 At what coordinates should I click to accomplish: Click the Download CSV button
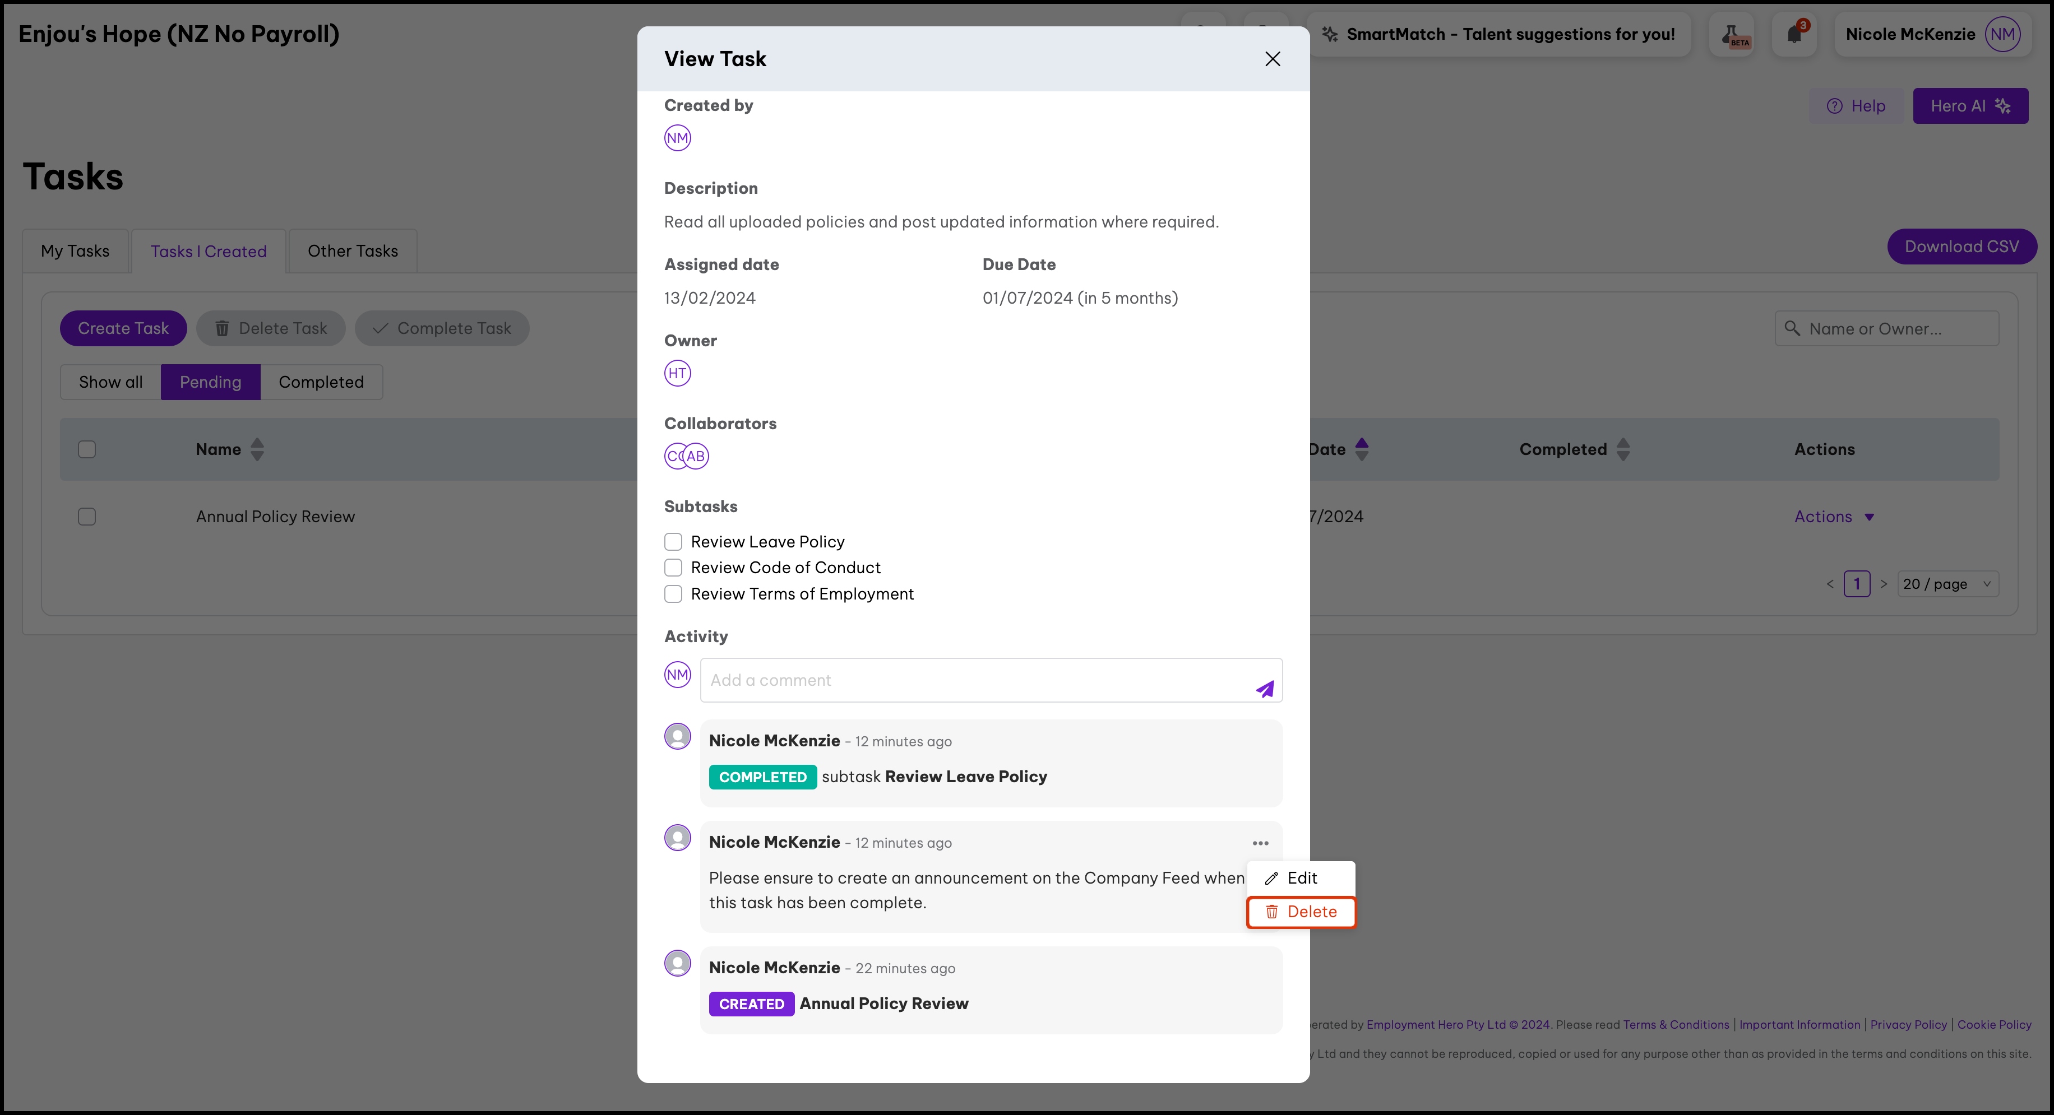click(x=1961, y=247)
